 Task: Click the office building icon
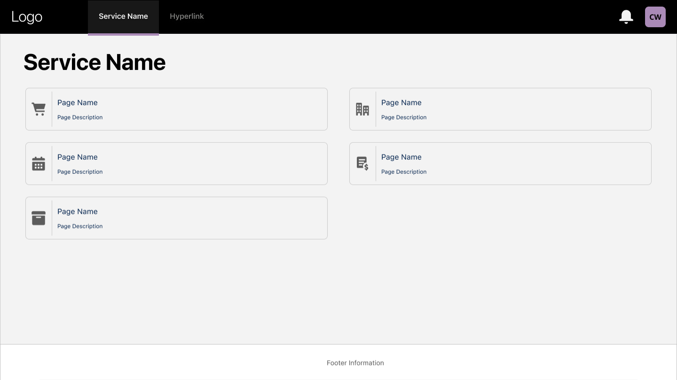362,109
